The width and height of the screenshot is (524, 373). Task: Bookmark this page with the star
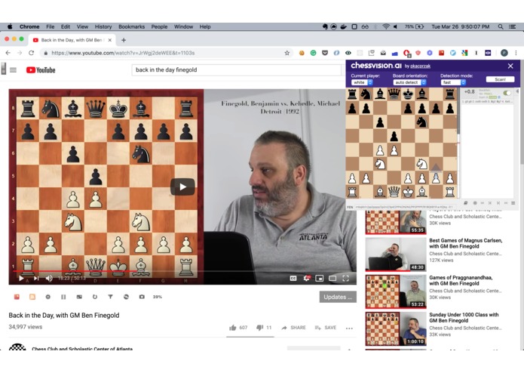[287, 53]
